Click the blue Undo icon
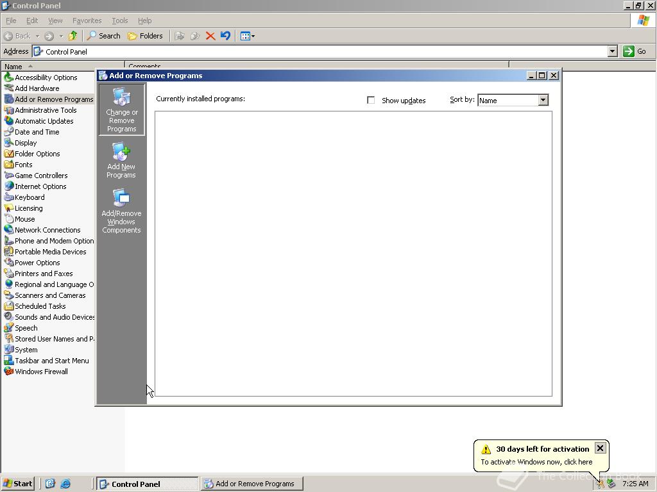This screenshot has width=657, height=492. (225, 36)
